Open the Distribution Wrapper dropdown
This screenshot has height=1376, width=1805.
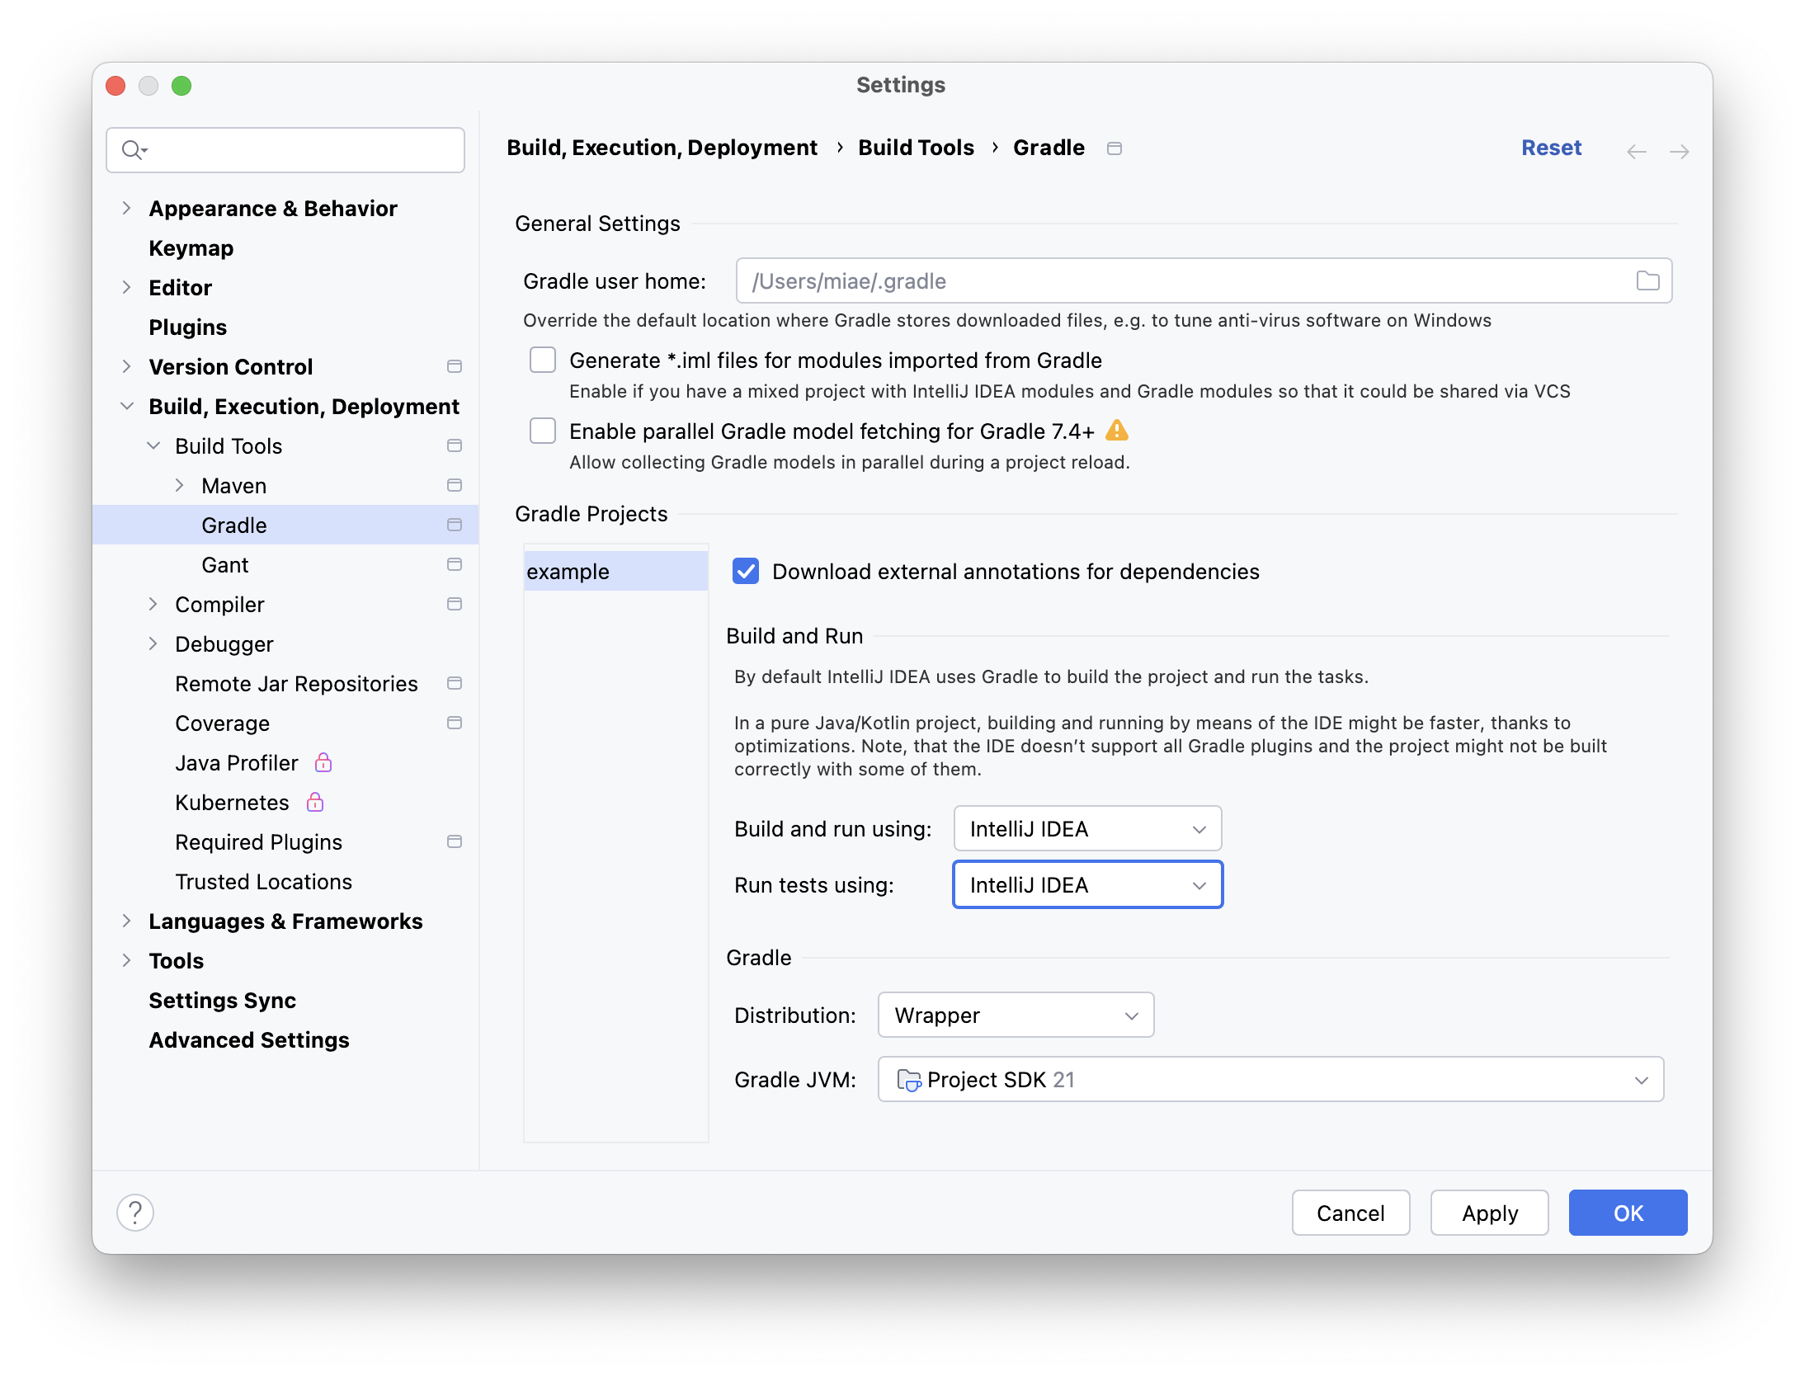1016,1015
